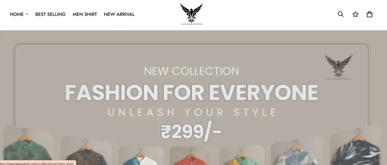
Task: Click the Zayraapparel eagle logo in header
Action: (191, 14)
